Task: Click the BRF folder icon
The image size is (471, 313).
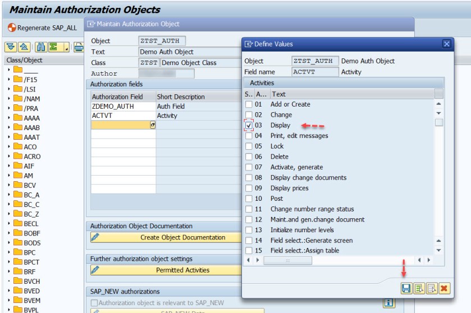Action: pos(18,271)
